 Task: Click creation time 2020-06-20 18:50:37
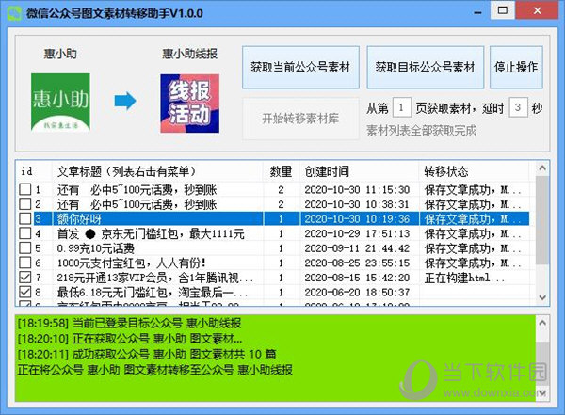pyautogui.click(x=357, y=293)
